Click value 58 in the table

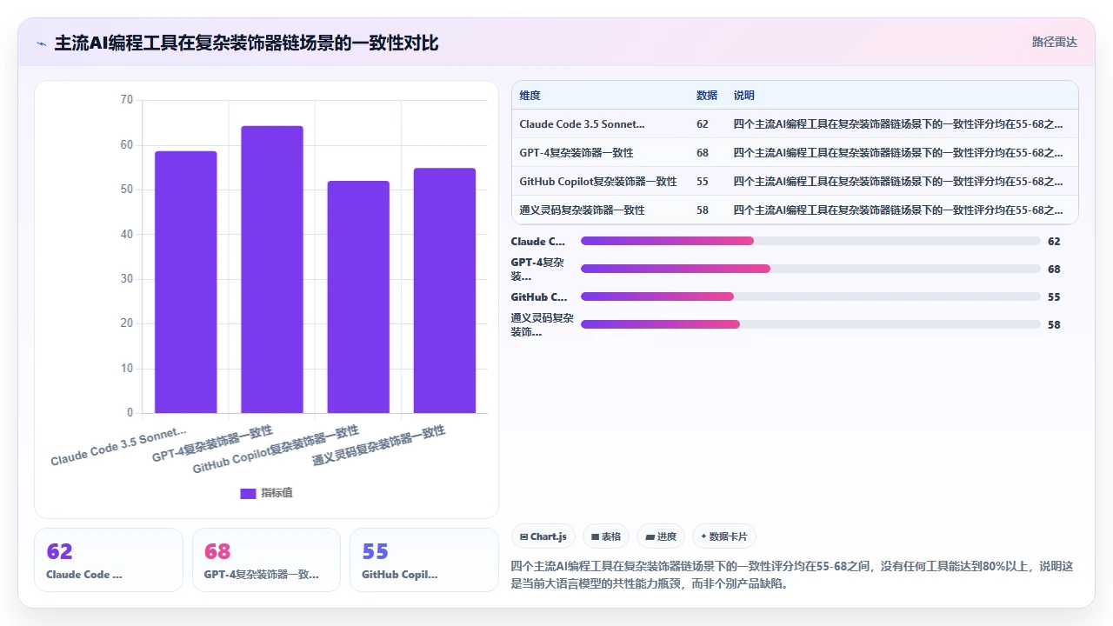coord(703,210)
